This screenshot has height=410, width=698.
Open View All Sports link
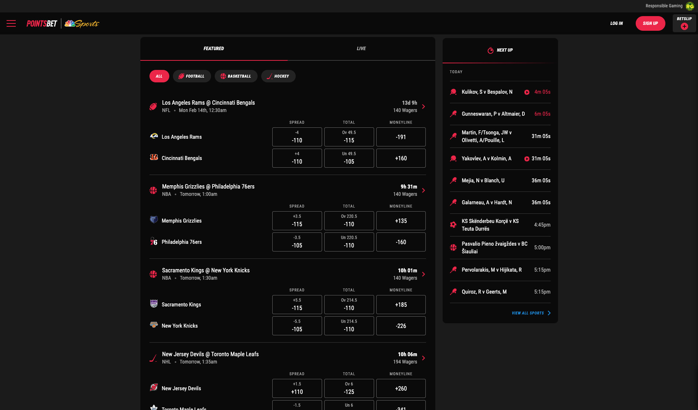(531, 313)
